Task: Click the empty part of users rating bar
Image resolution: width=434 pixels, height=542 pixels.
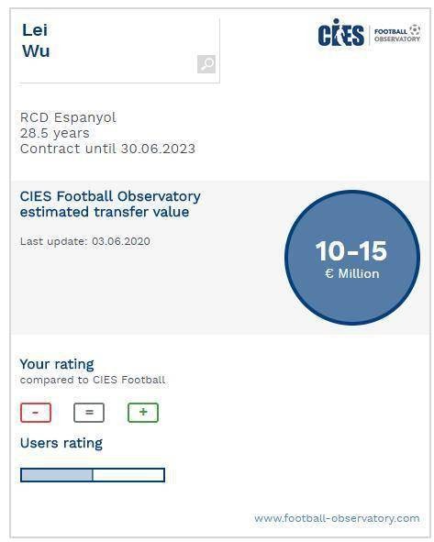Action: pyautogui.click(x=128, y=475)
